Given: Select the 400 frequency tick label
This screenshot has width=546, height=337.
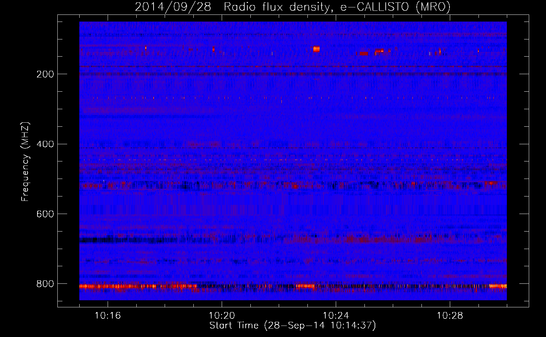Looking at the screenshot, I should click(45, 144).
